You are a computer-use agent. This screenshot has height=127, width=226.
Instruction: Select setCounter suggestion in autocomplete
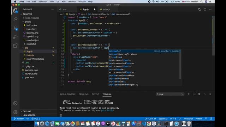click(144, 69)
